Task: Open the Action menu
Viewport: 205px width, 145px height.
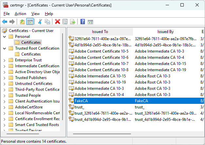Action: coord(20,14)
